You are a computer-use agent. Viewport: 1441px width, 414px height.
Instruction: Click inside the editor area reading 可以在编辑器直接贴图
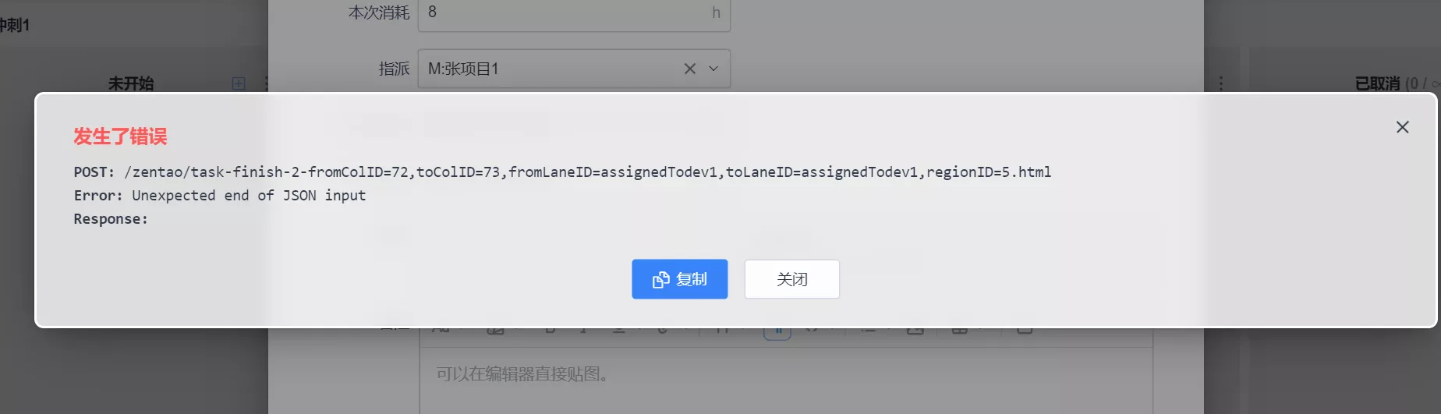coord(786,380)
